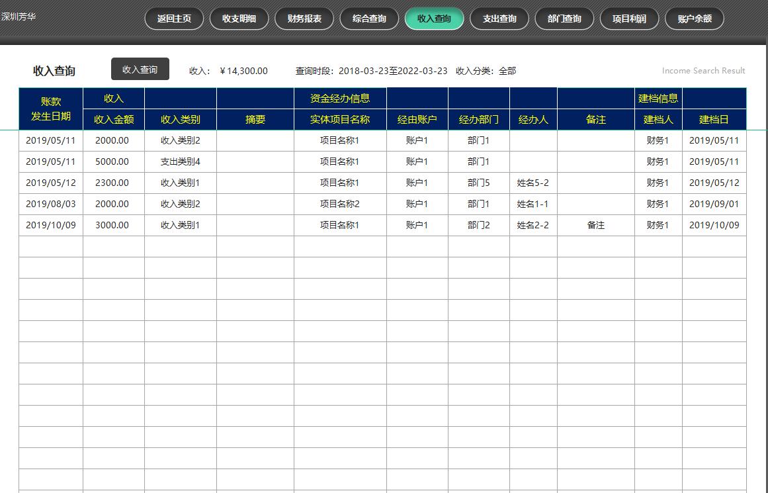
Task: Open the 返回主页 navigation button
Action: click(x=173, y=19)
